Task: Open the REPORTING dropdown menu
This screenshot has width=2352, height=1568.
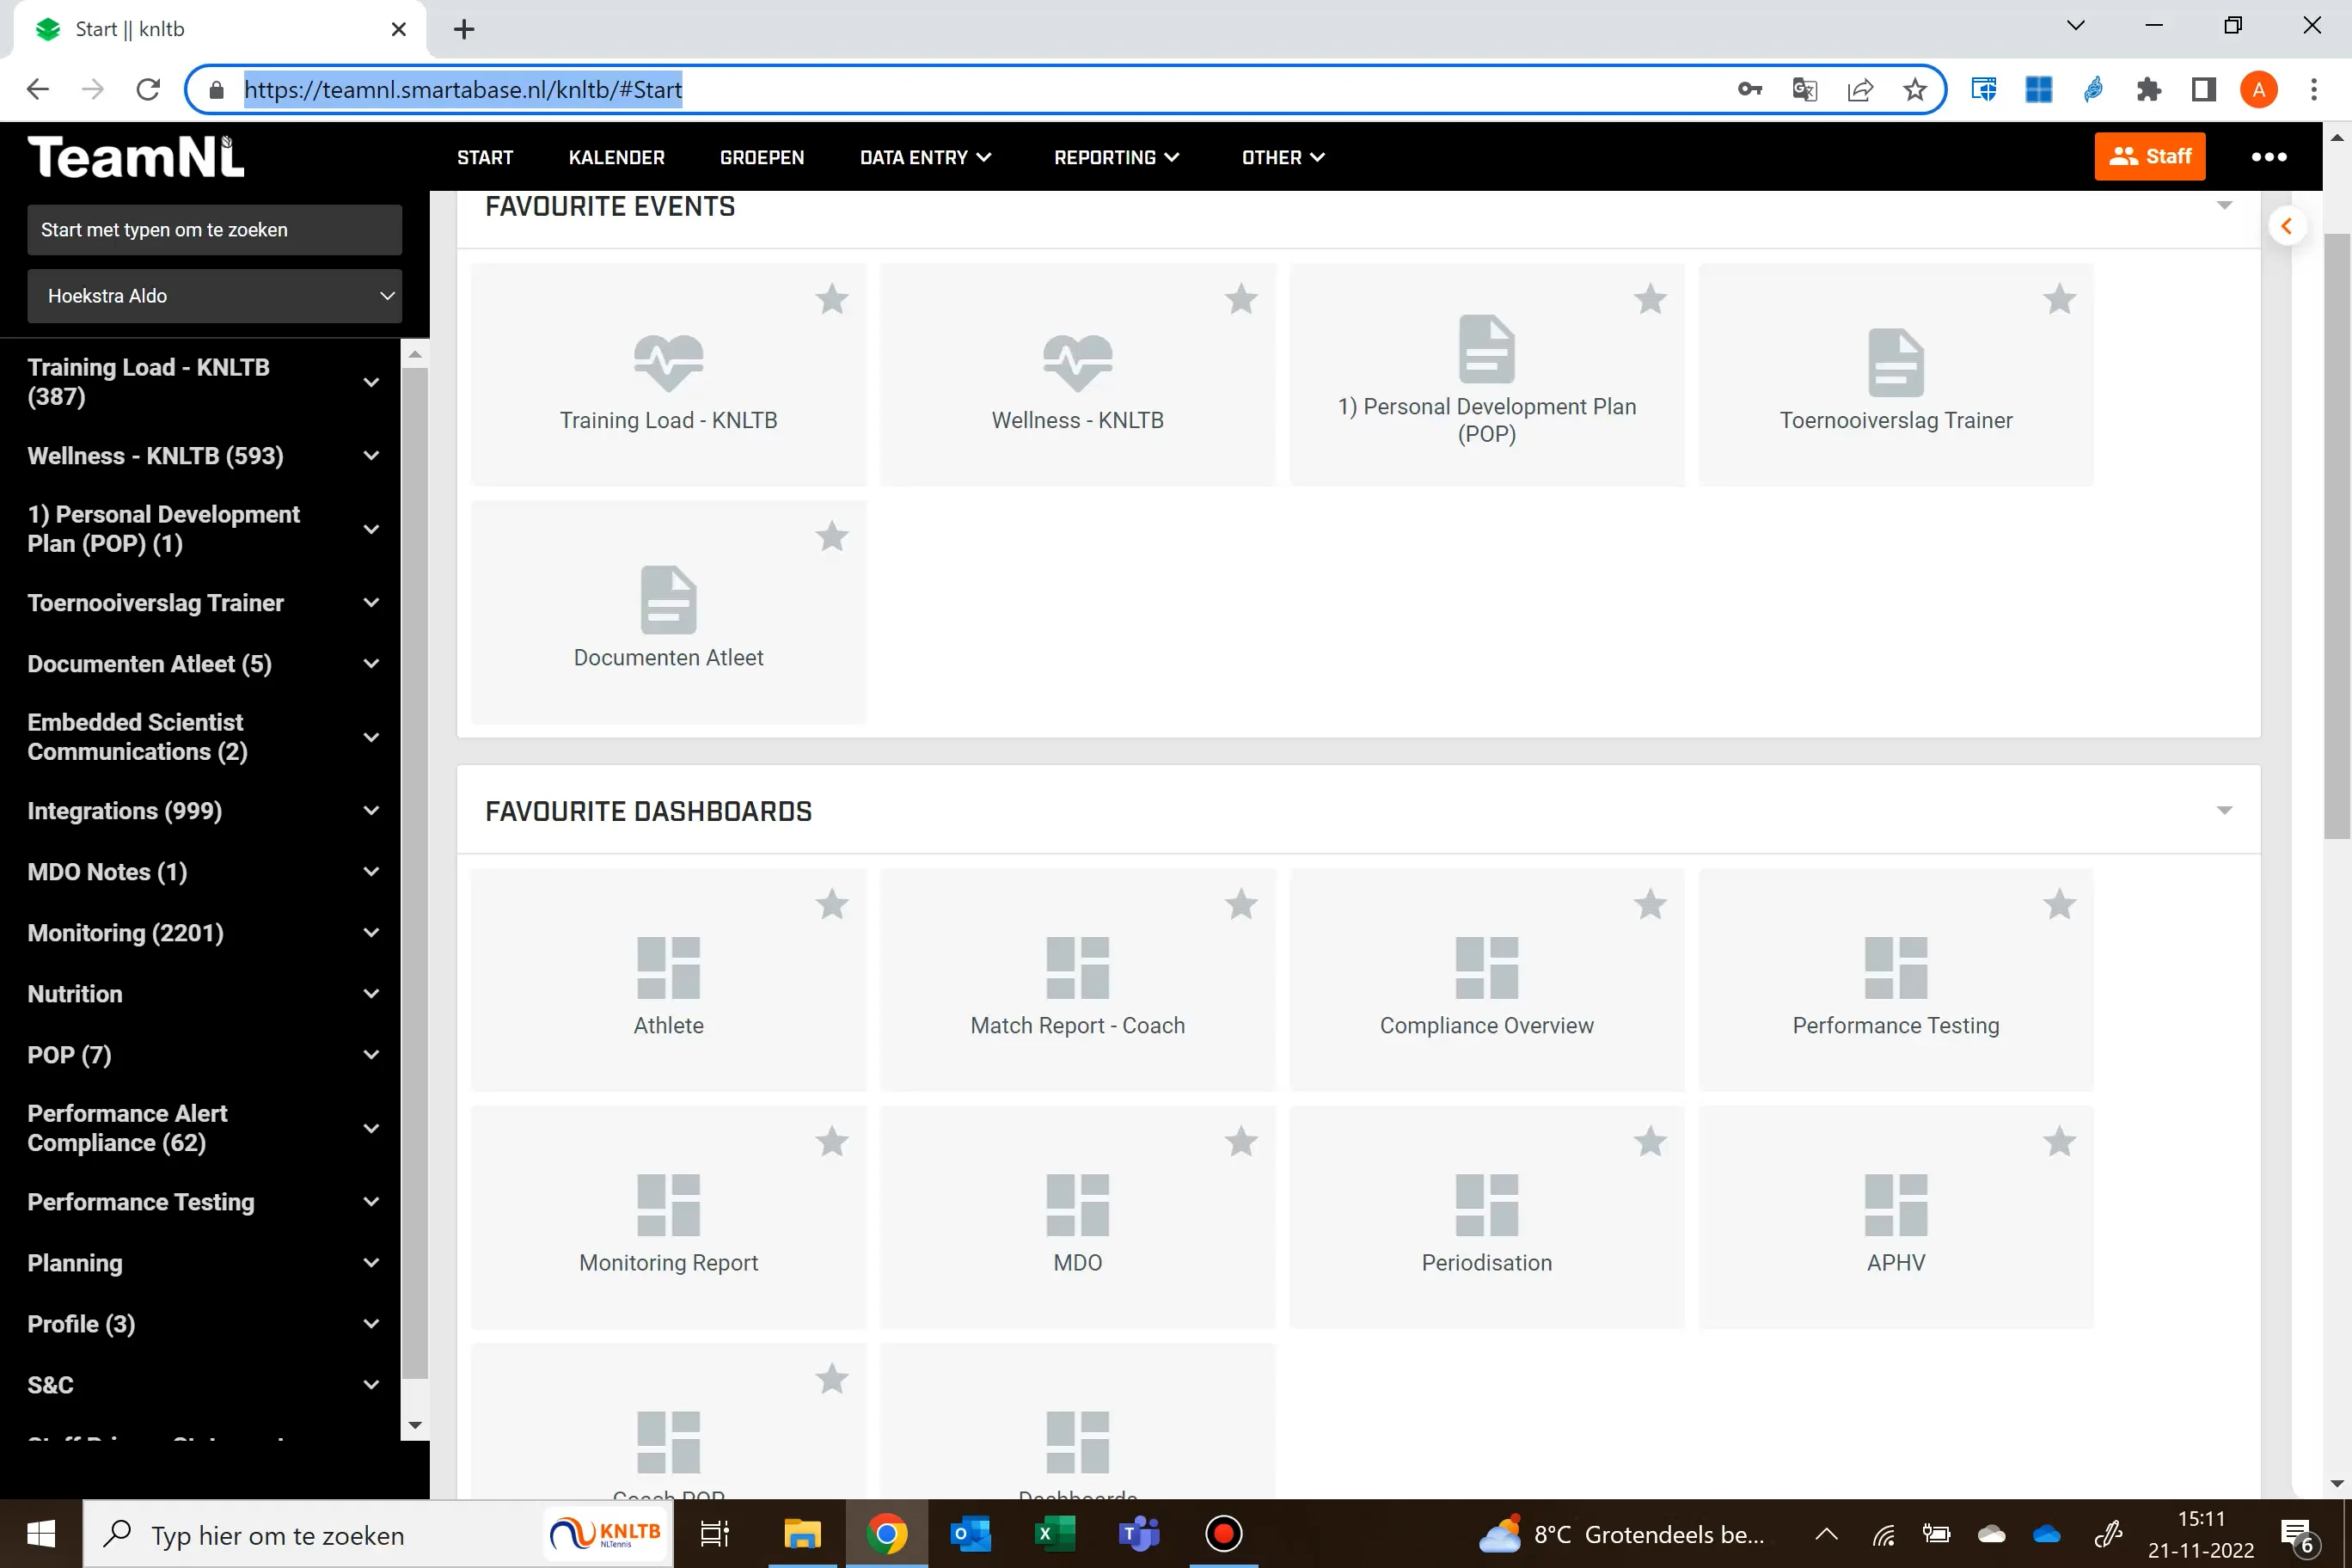Action: click(1116, 157)
